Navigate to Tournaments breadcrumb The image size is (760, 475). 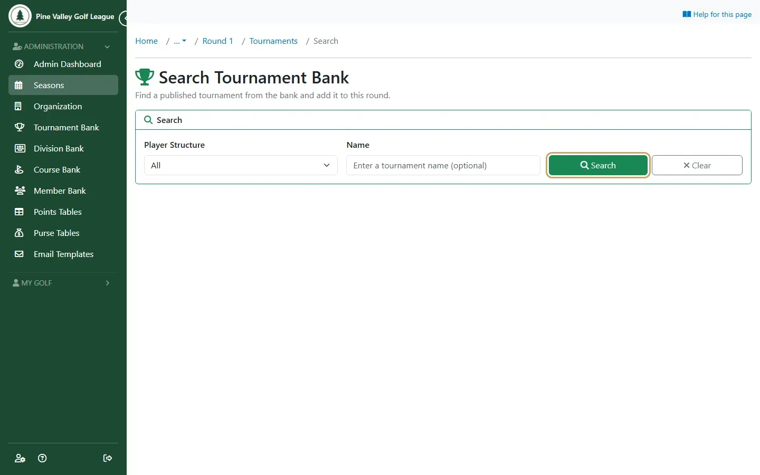coord(273,41)
